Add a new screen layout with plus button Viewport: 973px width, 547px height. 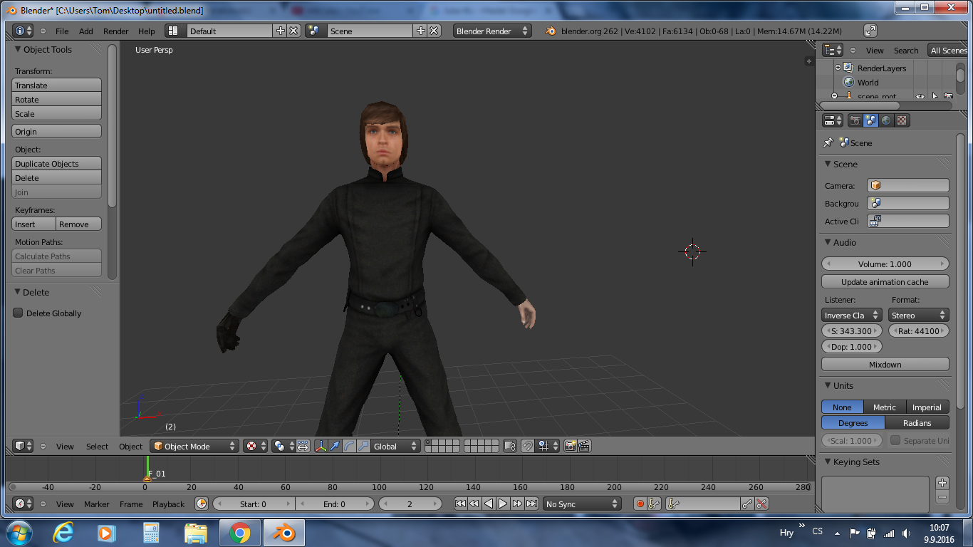(x=281, y=31)
